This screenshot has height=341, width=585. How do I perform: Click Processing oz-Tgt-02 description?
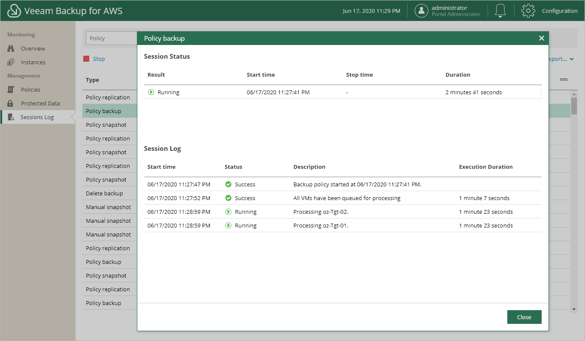point(321,212)
